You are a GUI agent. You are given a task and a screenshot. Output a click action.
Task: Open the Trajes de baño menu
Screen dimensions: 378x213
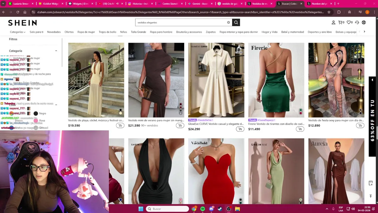click(107, 32)
